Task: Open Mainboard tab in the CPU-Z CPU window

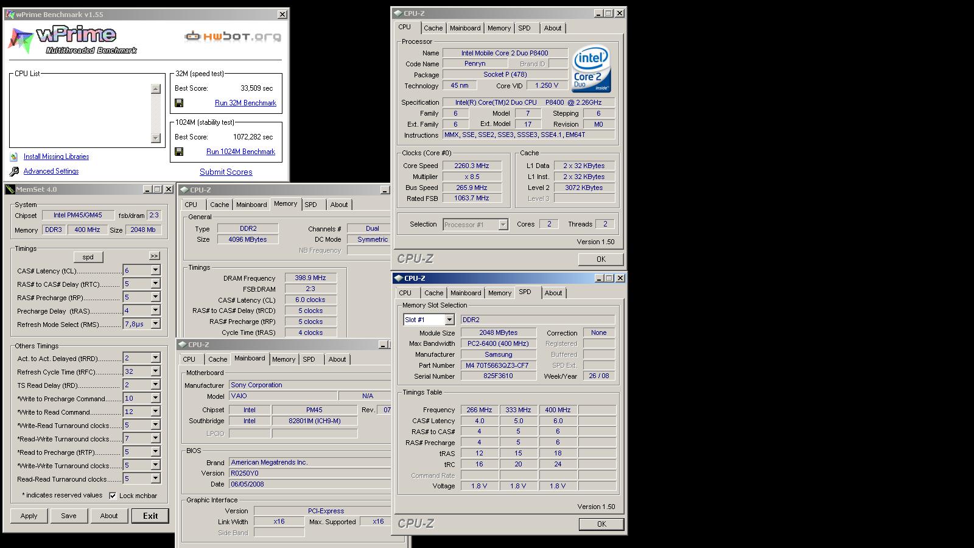Action: pos(465,28)
